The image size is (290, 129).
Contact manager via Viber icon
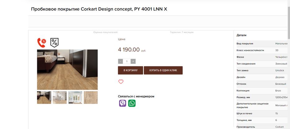pos(123,103)
